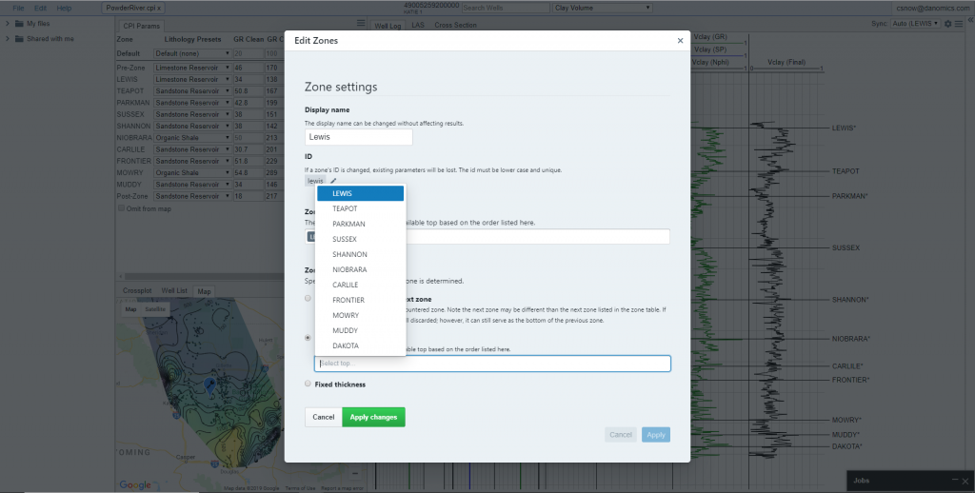The image size is (975, 493).
Task: Click the blue Apply button
Action: (x=656, y=435)
